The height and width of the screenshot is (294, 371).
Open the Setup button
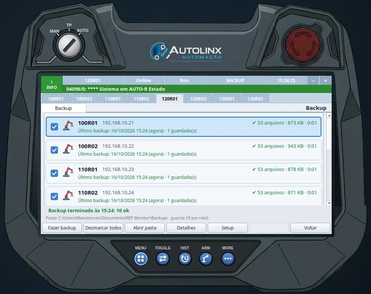(227, 228)
